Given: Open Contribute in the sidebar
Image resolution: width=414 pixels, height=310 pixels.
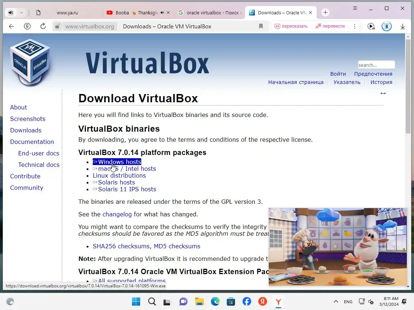Looking at the screenshot, I should tap(26, 177).
